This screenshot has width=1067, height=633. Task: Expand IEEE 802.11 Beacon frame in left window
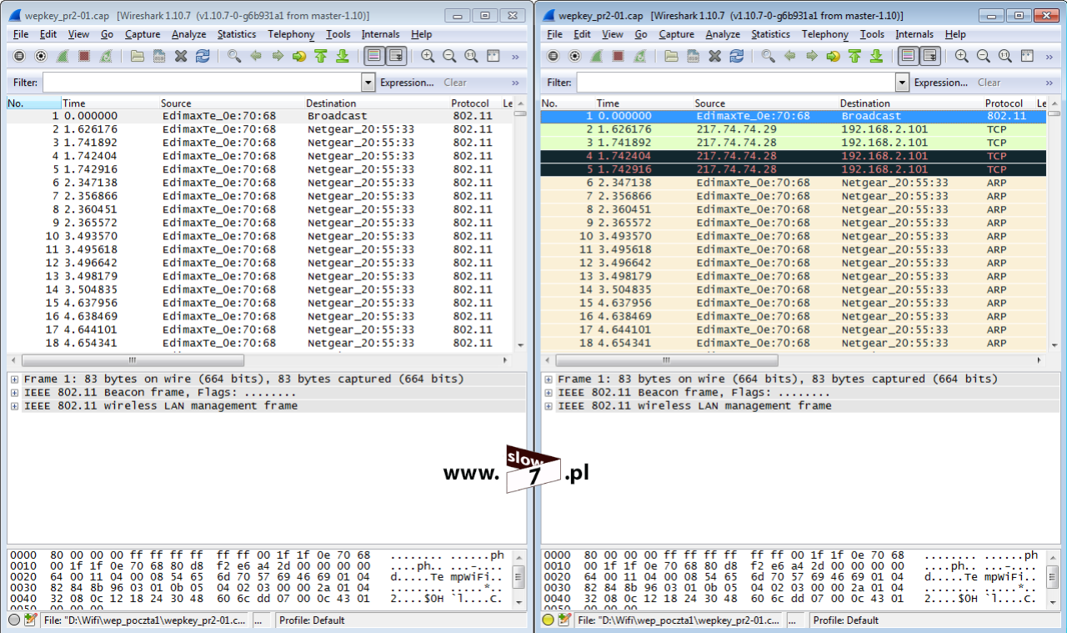[x=15, y=393]
